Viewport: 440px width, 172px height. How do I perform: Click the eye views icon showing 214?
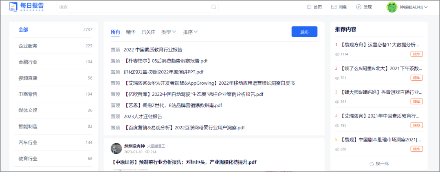(x=147, y=152)
